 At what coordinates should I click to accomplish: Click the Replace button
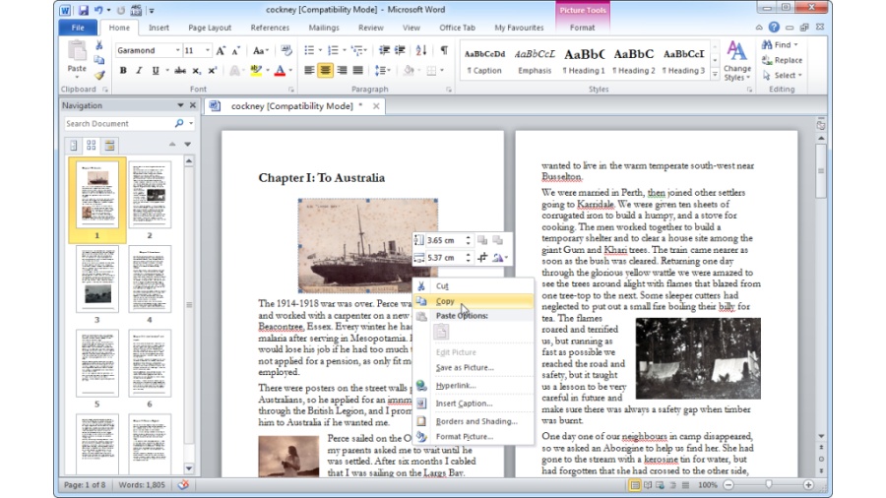coord(782,60)
